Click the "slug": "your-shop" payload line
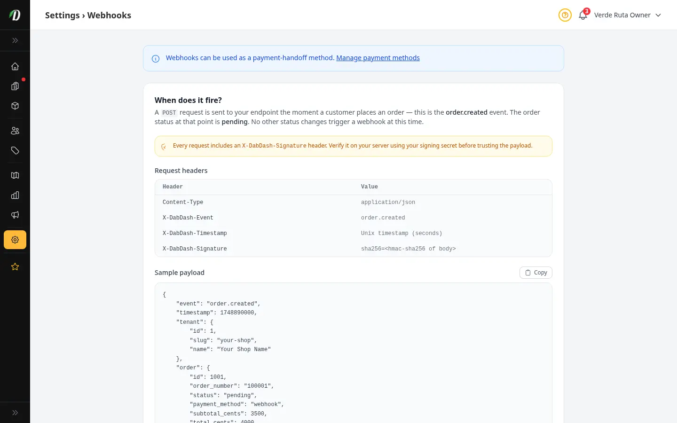This screenshot has width=677, height=423. [x=224, y=340]
